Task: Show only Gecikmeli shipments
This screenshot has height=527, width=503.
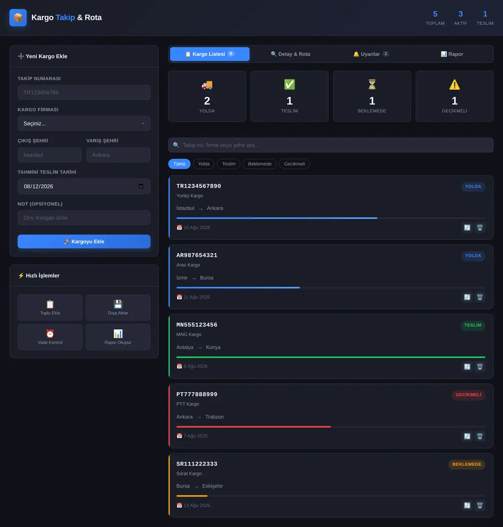Action: [295, 164]
